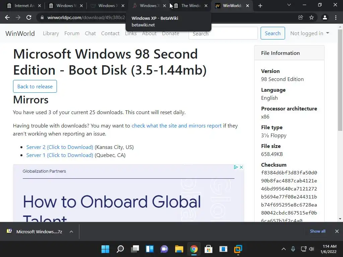Viewport: 343px width, 257px height.
Task: Bookmark this page with star icon
Action: pos(312,17)
